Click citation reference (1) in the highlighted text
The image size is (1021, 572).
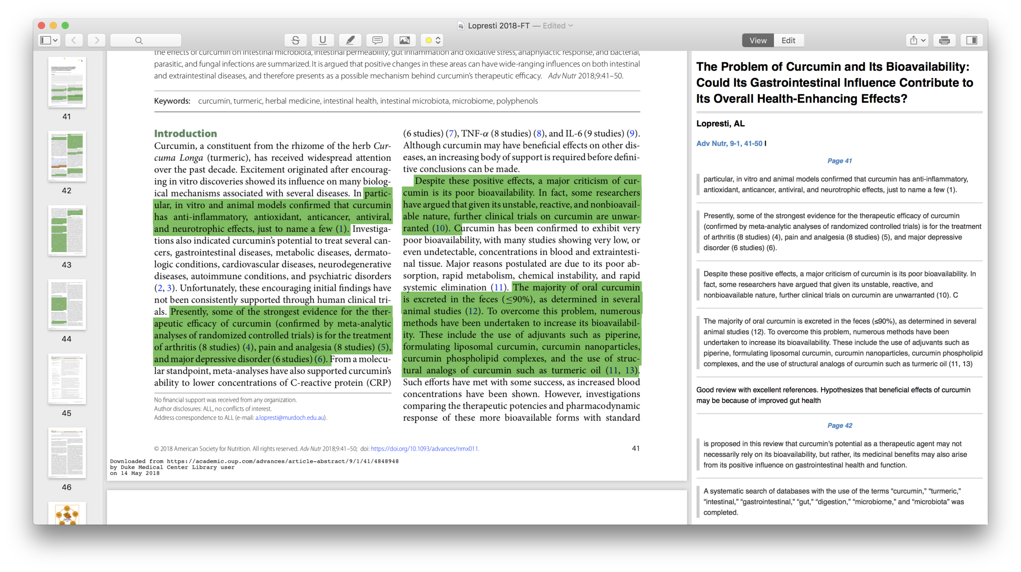tap(341, 229)
